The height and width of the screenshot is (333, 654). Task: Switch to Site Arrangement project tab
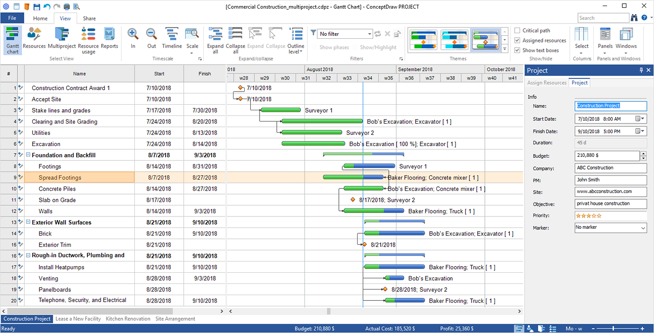175,319
